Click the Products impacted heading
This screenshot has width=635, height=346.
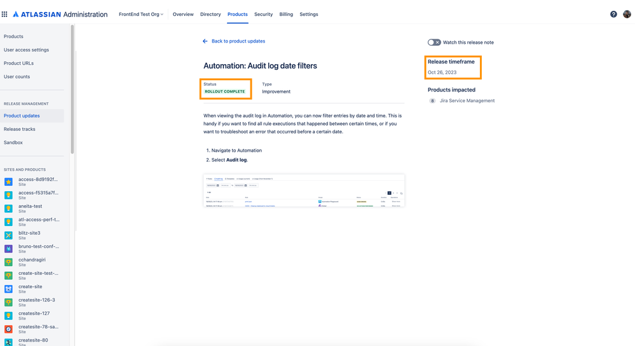click(451, 90)
